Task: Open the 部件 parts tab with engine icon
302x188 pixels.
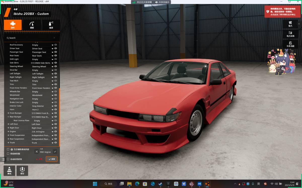Action: (x=13, y=25)
